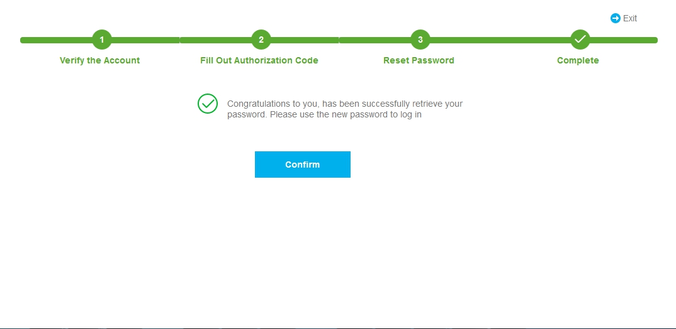The image size is (676, 329).
Task: Click progress bar segment before step 1
Action: click(56, 40)
